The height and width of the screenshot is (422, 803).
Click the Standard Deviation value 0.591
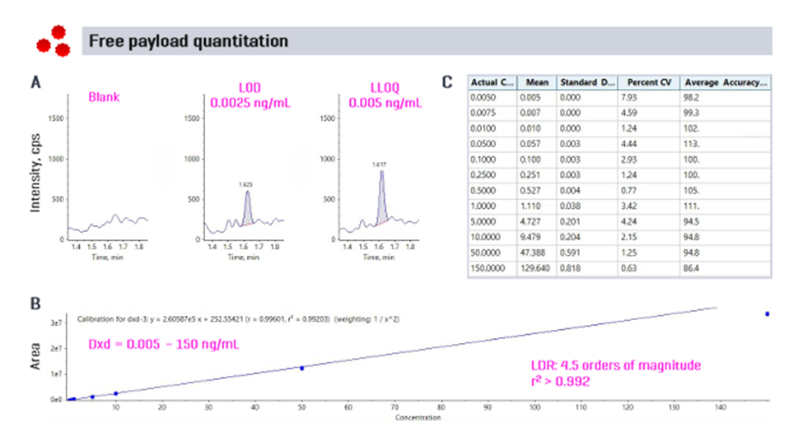(x=570, y=253)
